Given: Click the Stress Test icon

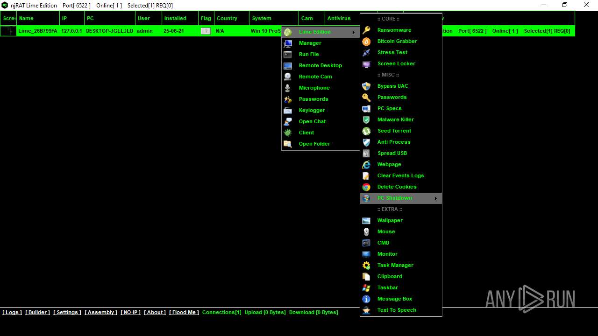Looking at the screenshot, I should click(x=367, y=52).
